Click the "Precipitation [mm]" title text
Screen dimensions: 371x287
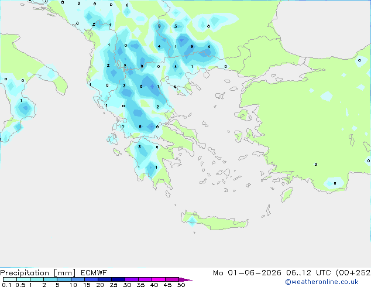(x=38, y=273)
